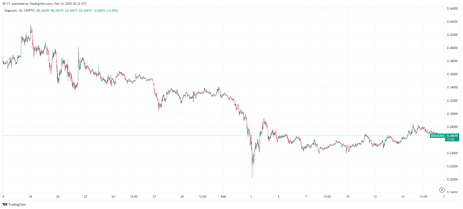Click date 10 on the time axis

pos(347,197)
